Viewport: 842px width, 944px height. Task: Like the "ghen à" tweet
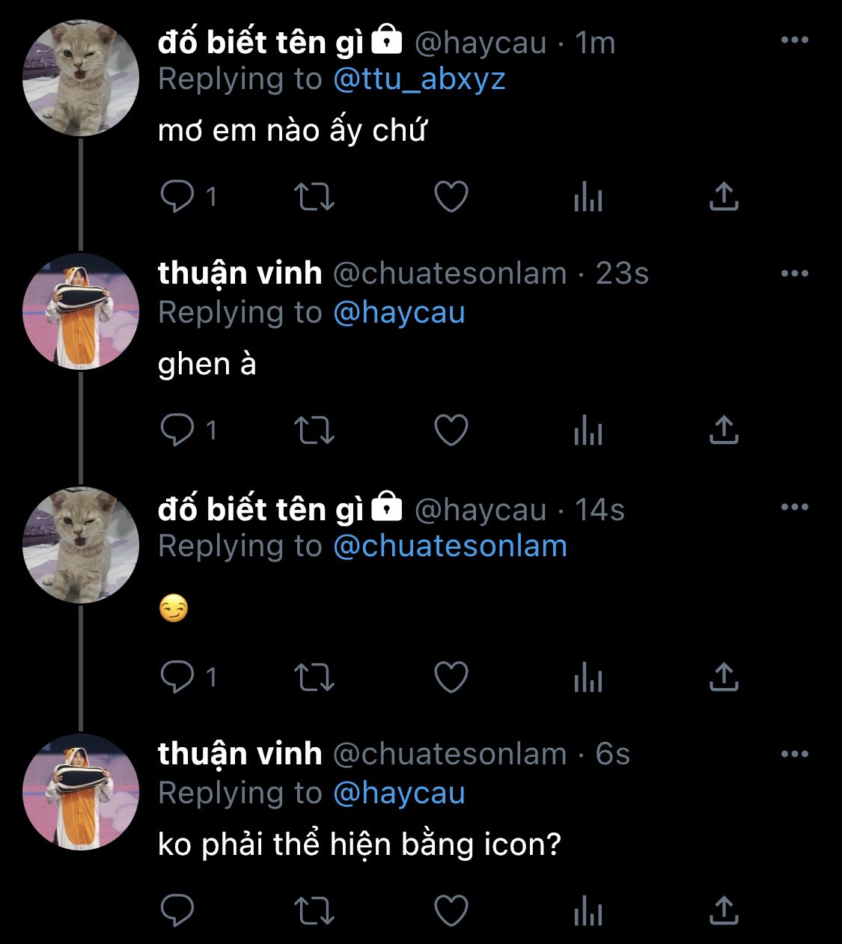coord(451,430)
